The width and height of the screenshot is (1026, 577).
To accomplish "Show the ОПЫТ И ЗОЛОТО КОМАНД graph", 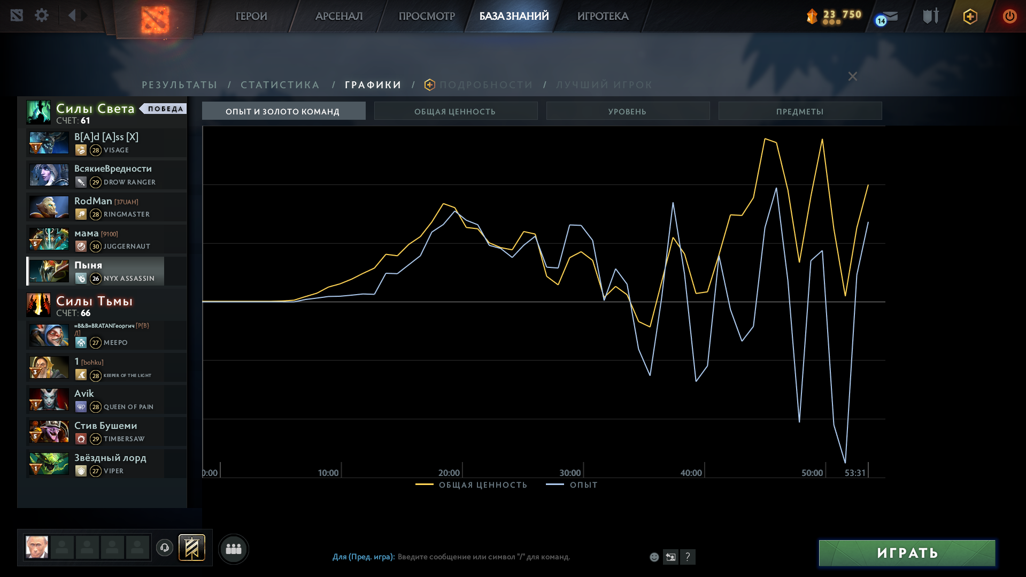I will (284, 111).
